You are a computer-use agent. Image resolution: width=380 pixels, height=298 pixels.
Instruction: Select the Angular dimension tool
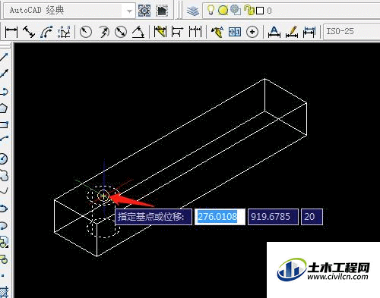pyautogui.click(x=138, y=32)
